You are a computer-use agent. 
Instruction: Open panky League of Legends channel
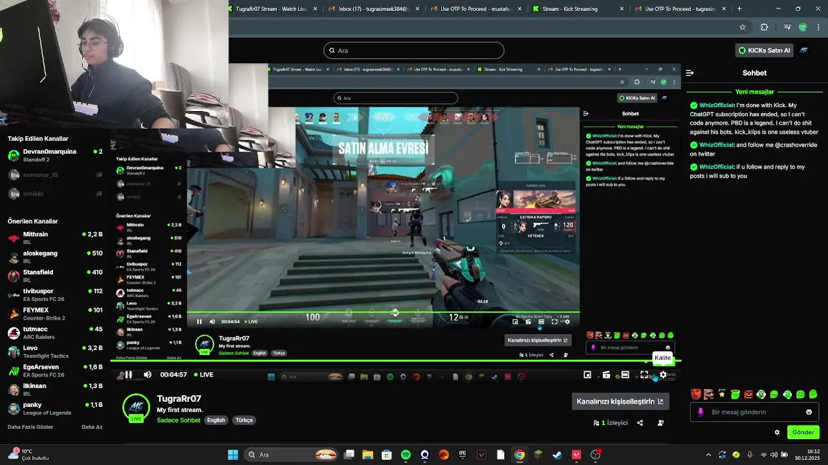(55, 408)
